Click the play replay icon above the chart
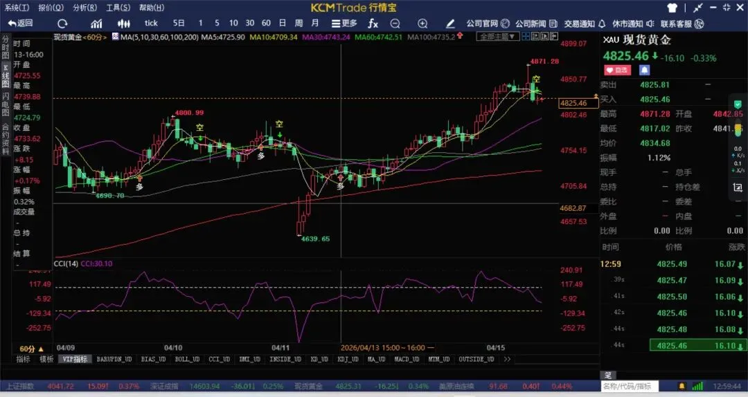Image resolution: width=748 pixels, height=397 pixels. click(544, 36)
